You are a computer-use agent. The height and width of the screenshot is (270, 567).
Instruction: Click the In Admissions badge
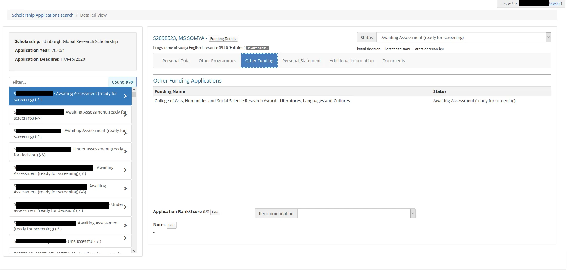point(258,48)
